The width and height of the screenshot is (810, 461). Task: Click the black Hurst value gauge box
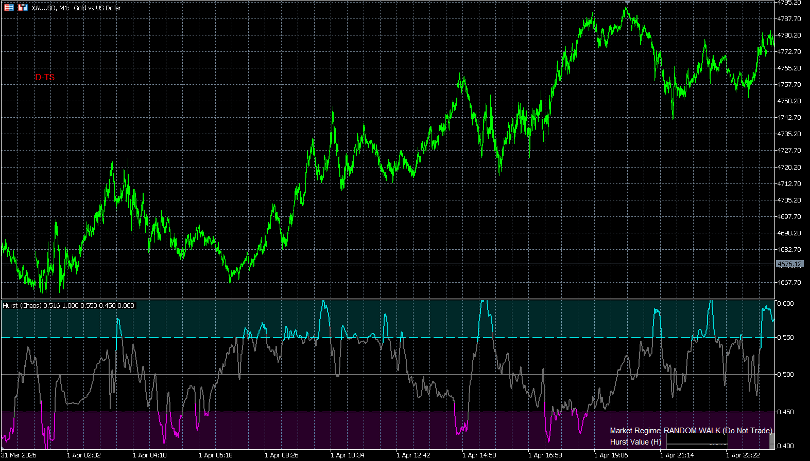(697, 441)
